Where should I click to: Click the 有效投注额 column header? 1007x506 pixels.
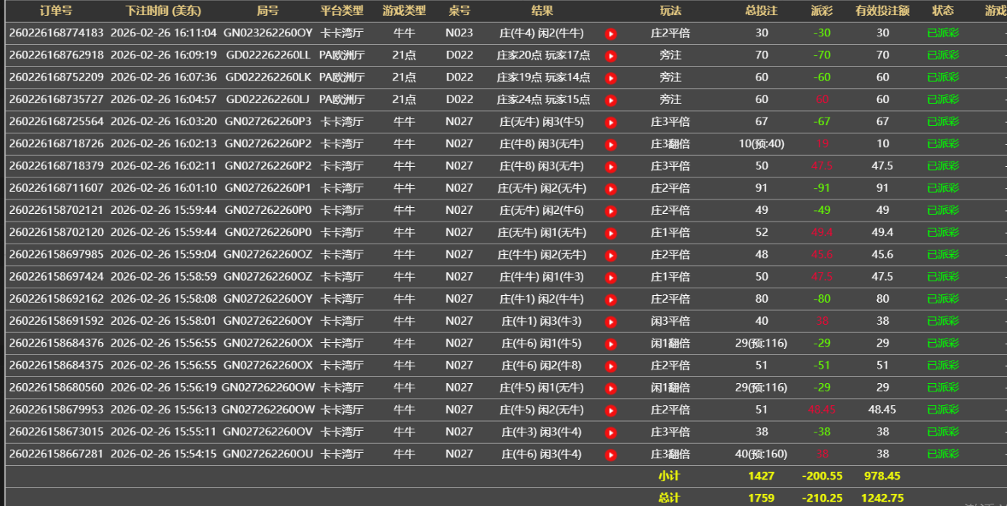click(882, 11)
